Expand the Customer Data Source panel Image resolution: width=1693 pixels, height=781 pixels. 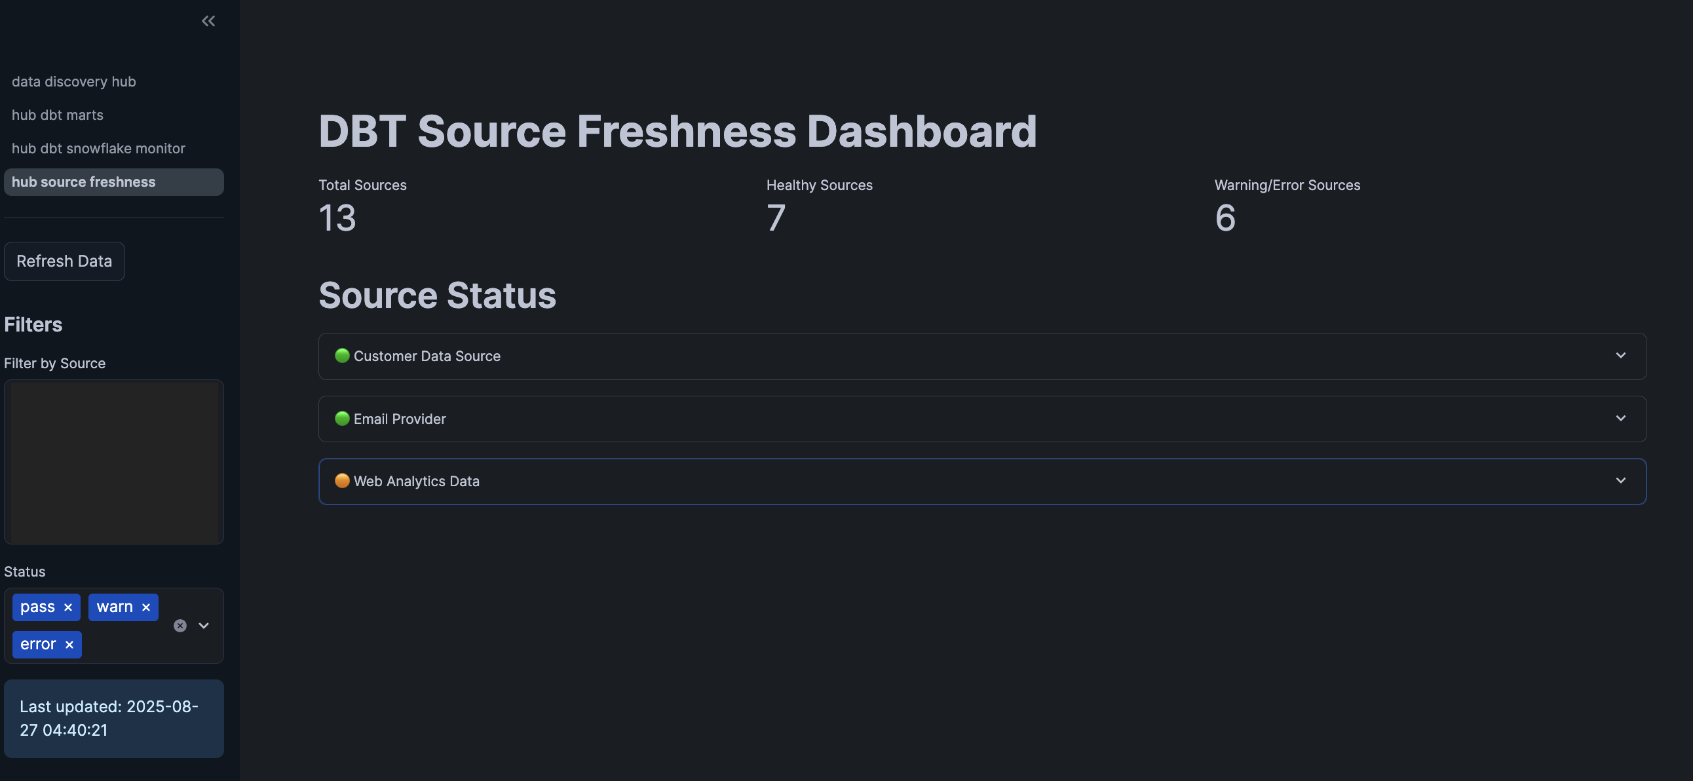pos(1621,356)
